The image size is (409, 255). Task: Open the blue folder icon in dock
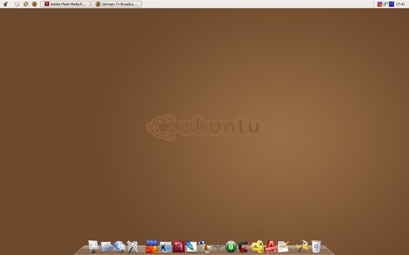tap(106, 247)
